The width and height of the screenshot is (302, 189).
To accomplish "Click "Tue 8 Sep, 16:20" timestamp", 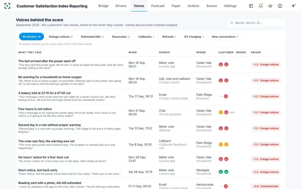I will 140,144.
